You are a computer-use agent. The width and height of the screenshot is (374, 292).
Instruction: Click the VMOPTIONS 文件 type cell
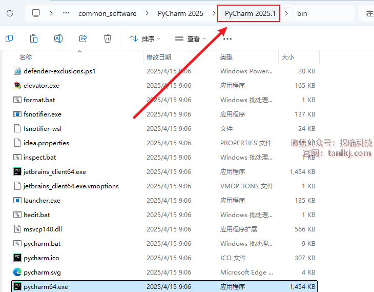(246, 186)
